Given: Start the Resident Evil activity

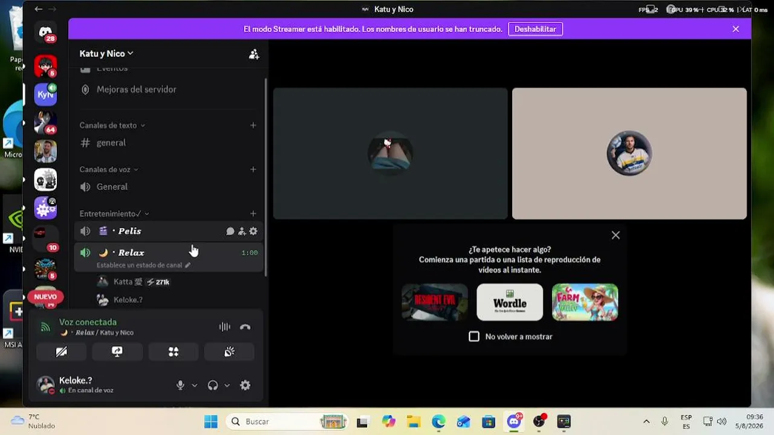Looking at the screenshot, I should click(x=435, y=302).
